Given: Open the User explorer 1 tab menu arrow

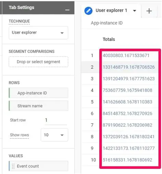Looking at the screenshot, I should tap(135, 11).
